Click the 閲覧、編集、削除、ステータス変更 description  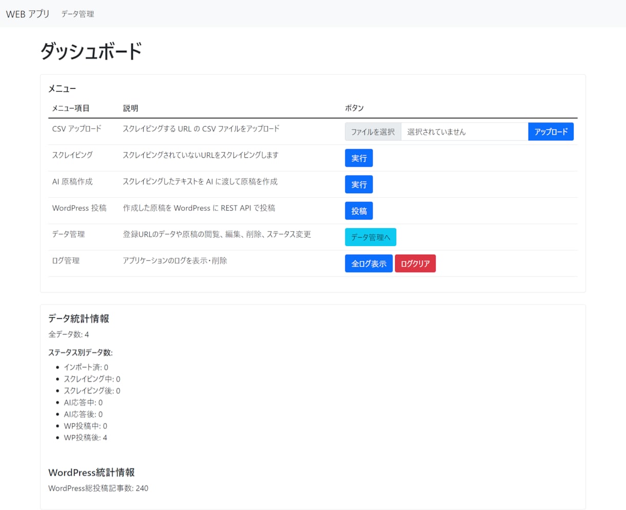tap(217, 234)
